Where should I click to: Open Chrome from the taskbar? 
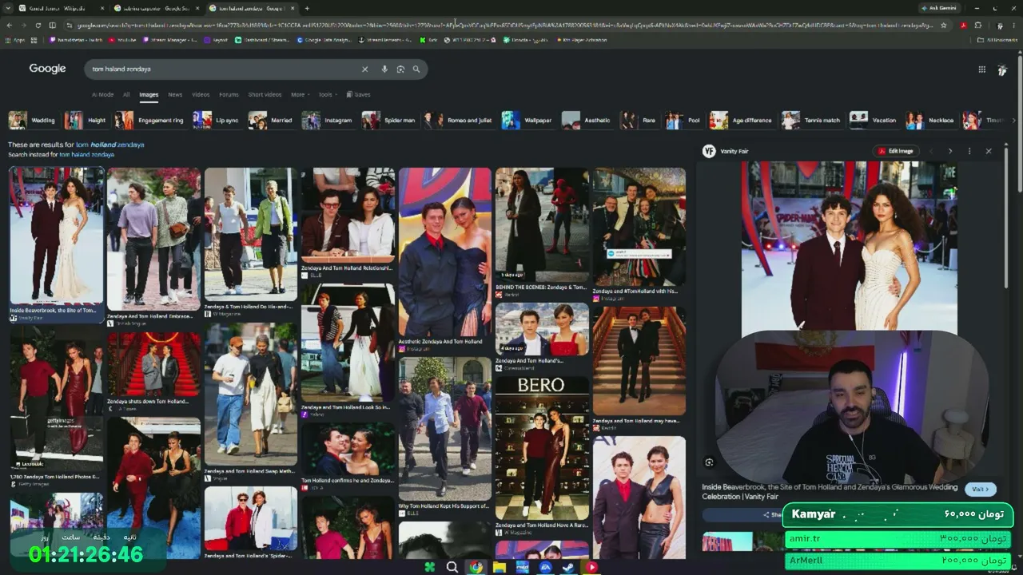476,567
